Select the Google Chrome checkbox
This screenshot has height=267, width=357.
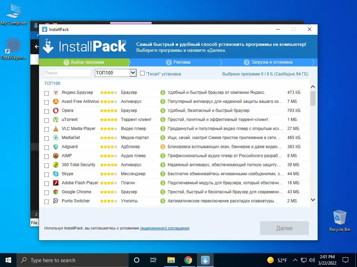(x=46, y=193)
